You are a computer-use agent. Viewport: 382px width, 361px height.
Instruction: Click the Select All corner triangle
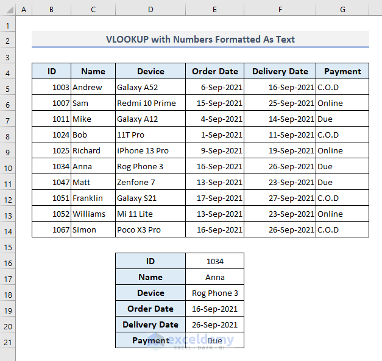10,10
